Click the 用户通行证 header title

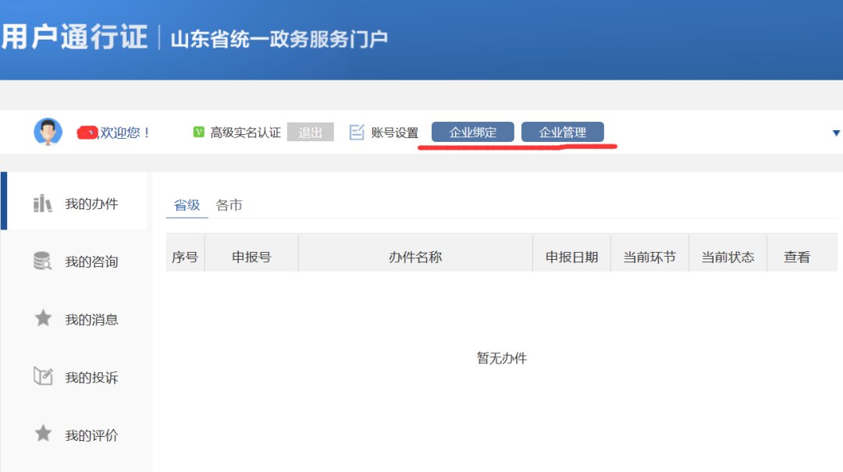pos(74,37)
